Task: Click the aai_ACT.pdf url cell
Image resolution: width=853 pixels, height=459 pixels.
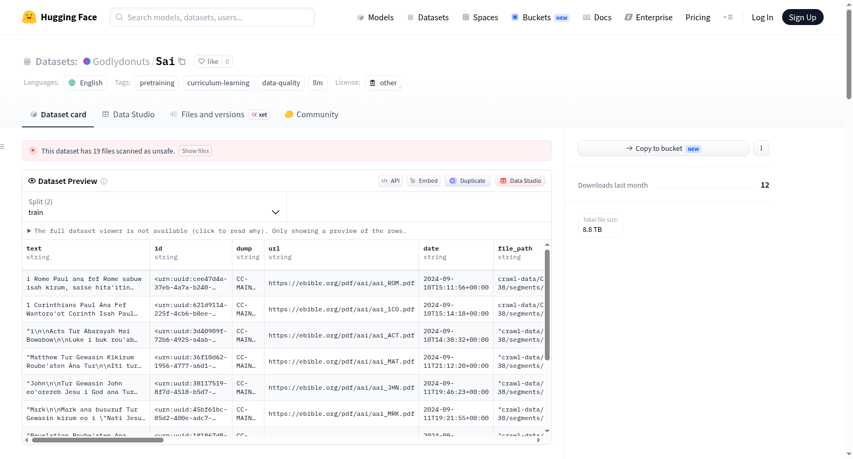Action: pos(341,335)
